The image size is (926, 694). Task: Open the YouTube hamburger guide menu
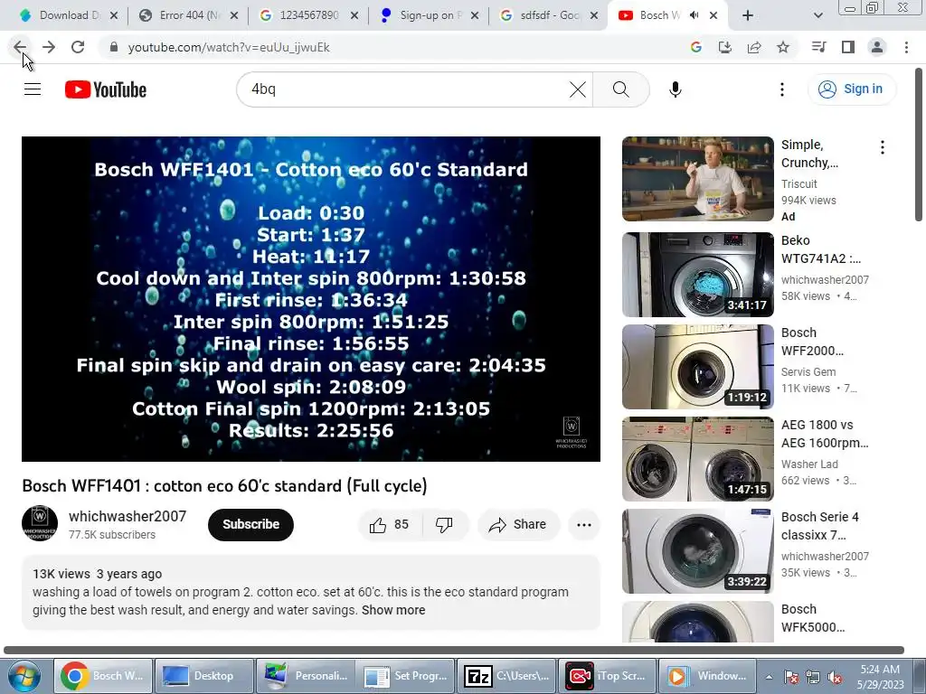click(33, 89)
